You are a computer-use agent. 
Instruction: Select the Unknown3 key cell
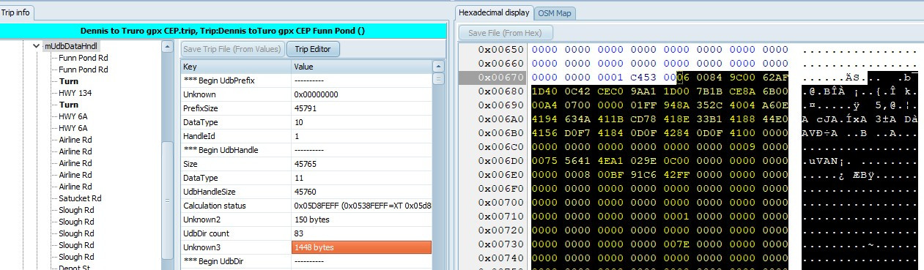pos(235,247)
